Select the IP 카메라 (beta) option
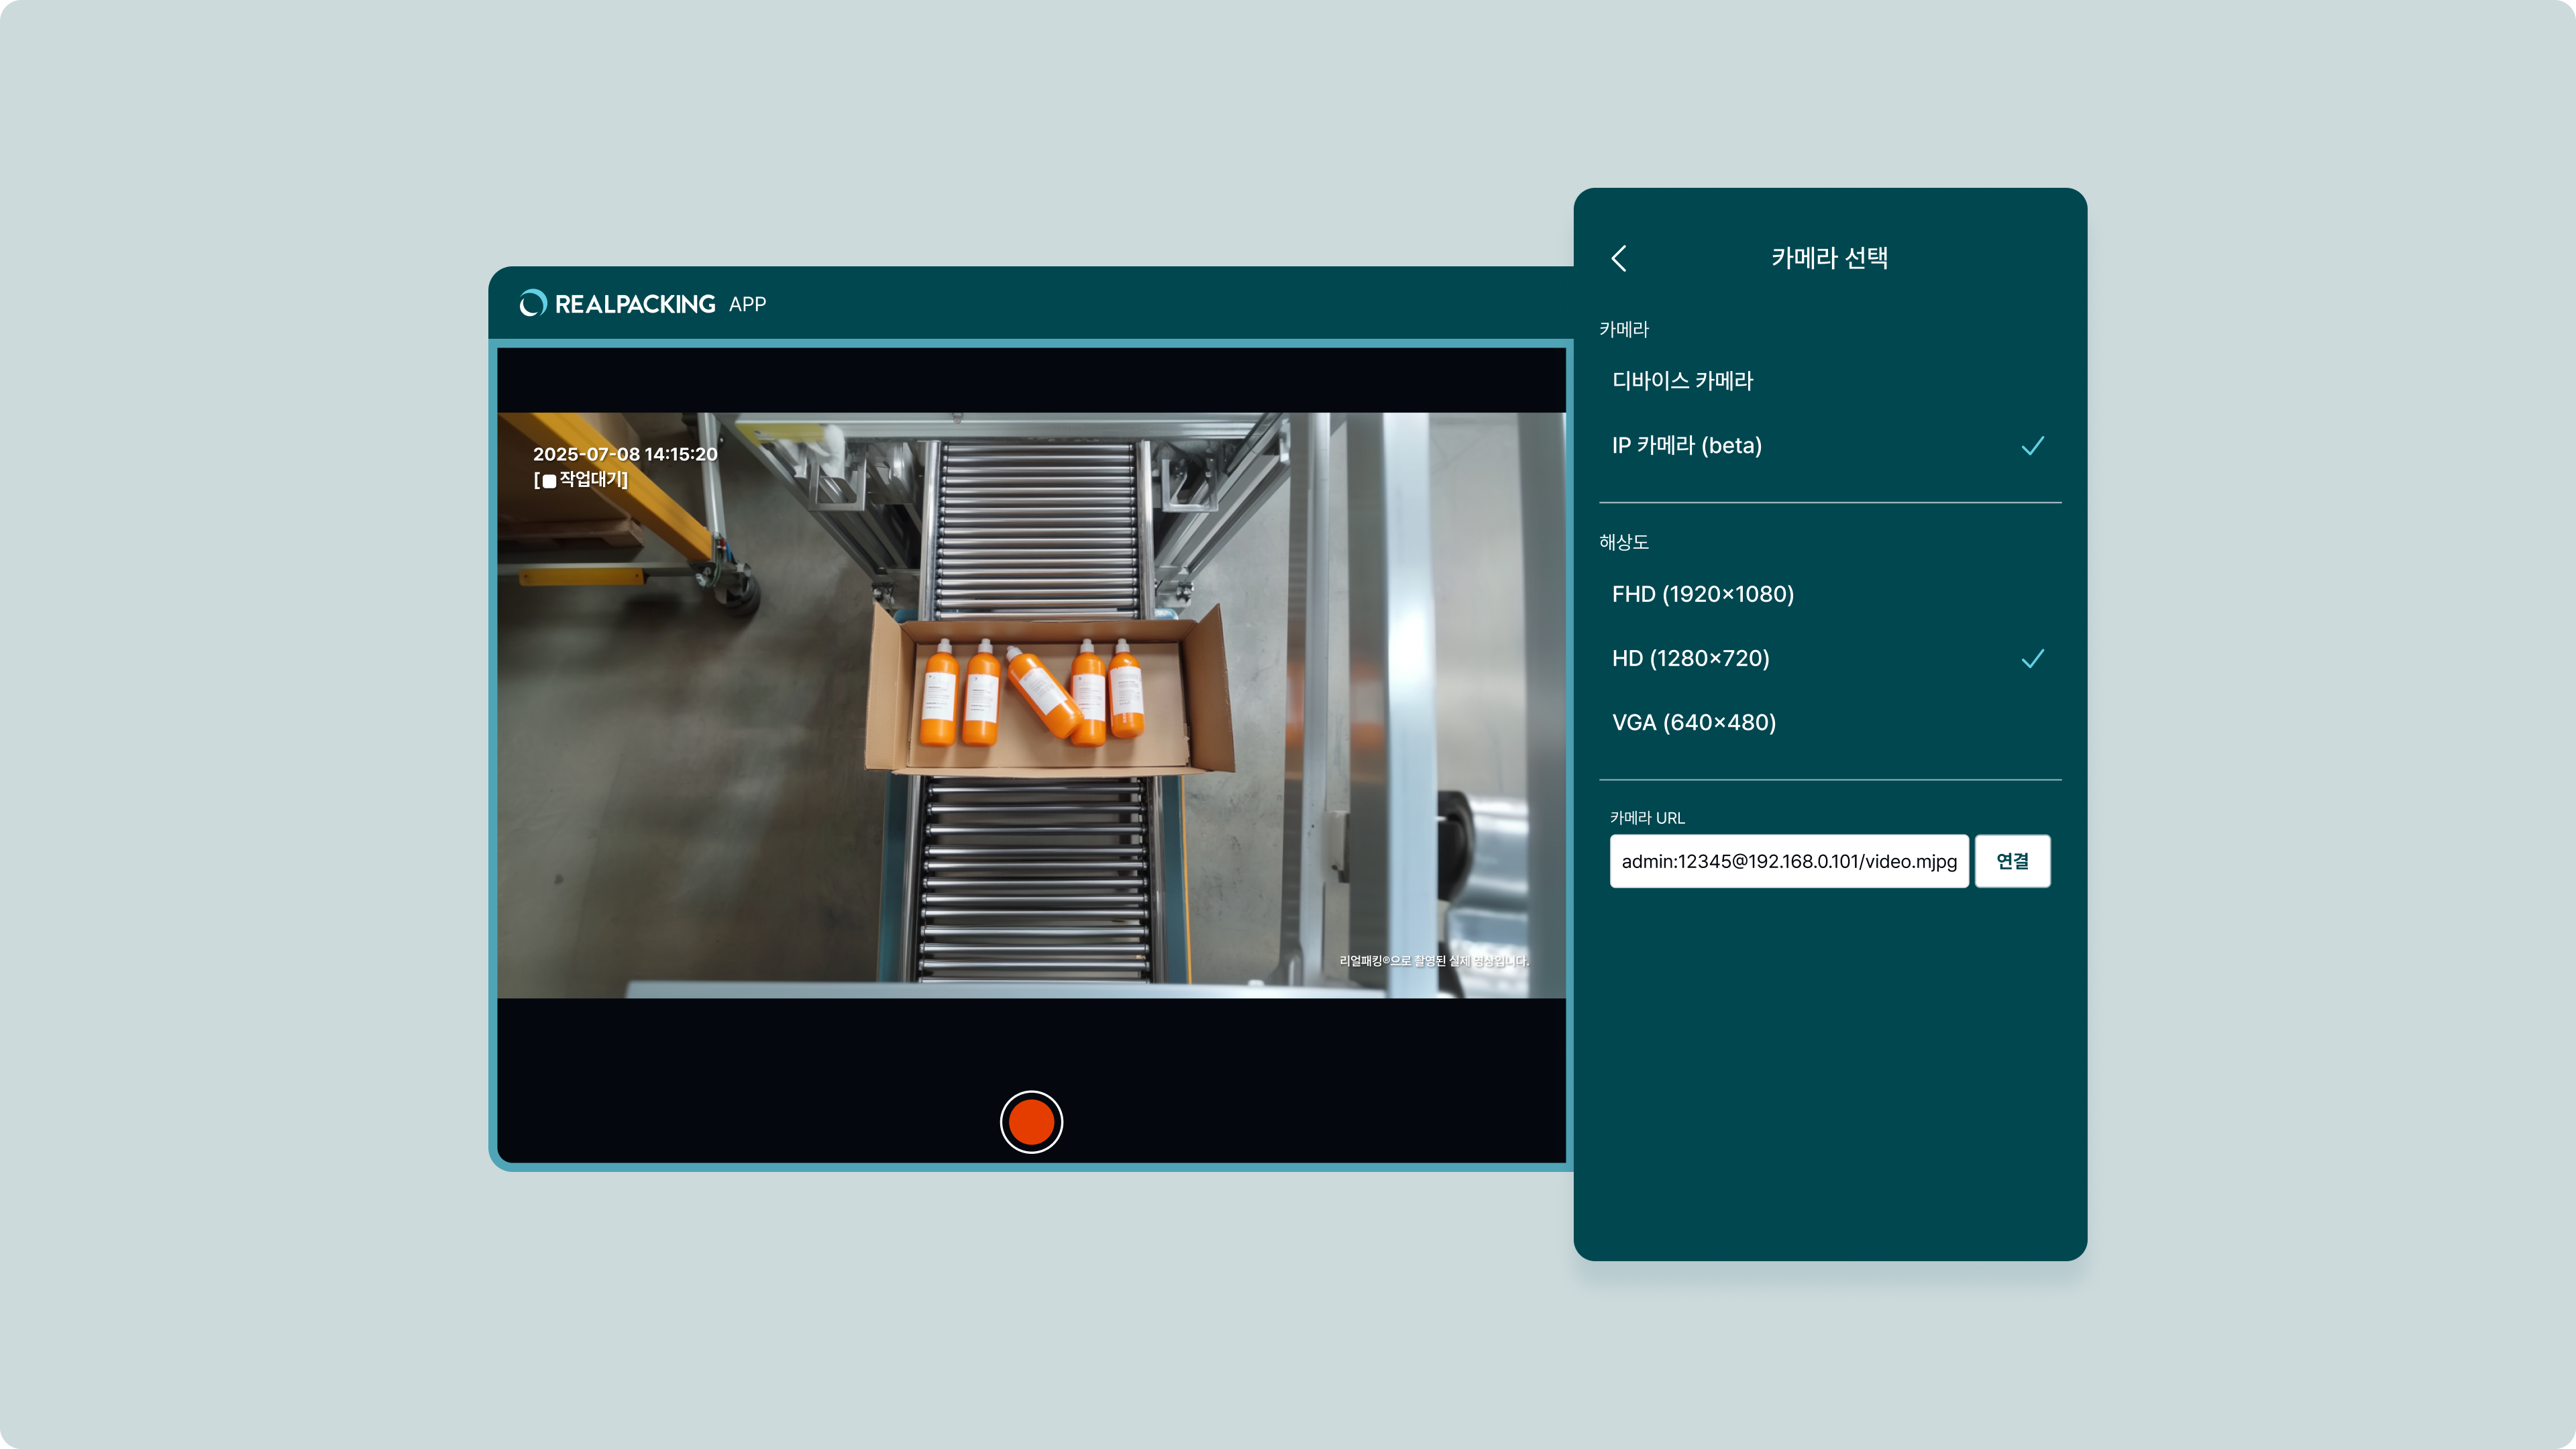 [1687, 445]
